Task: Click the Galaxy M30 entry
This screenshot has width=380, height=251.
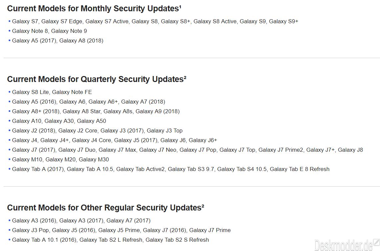Action: (x=94, y=160)
